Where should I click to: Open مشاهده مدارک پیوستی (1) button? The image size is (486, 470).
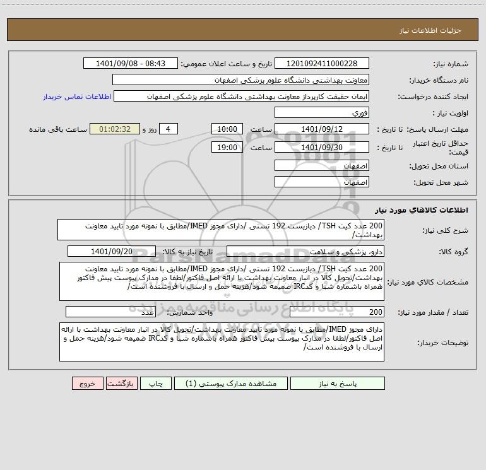pos(231,384)
